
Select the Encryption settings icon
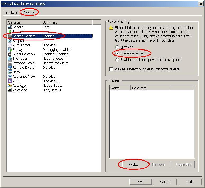click(10, 58)
